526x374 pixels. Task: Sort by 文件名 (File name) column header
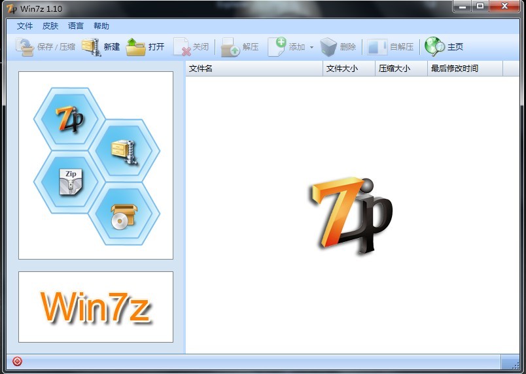[x=254, y=69]
